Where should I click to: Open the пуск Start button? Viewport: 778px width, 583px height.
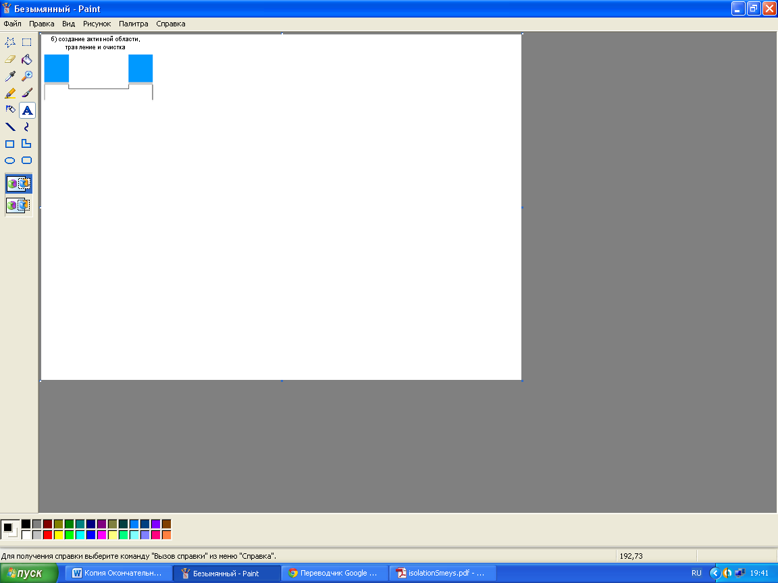point(29,573)
